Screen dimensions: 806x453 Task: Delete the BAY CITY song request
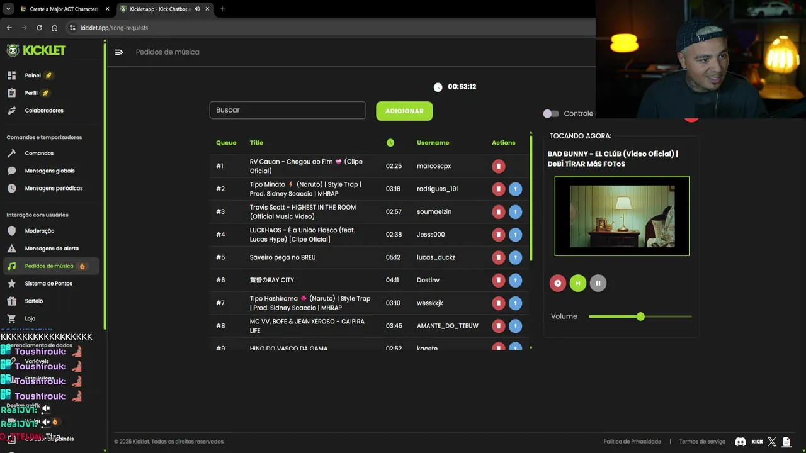498,280
